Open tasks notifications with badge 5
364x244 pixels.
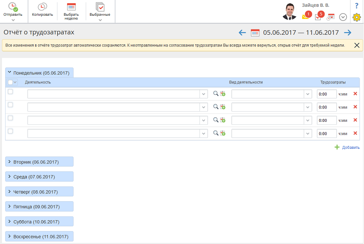(318, 17)
